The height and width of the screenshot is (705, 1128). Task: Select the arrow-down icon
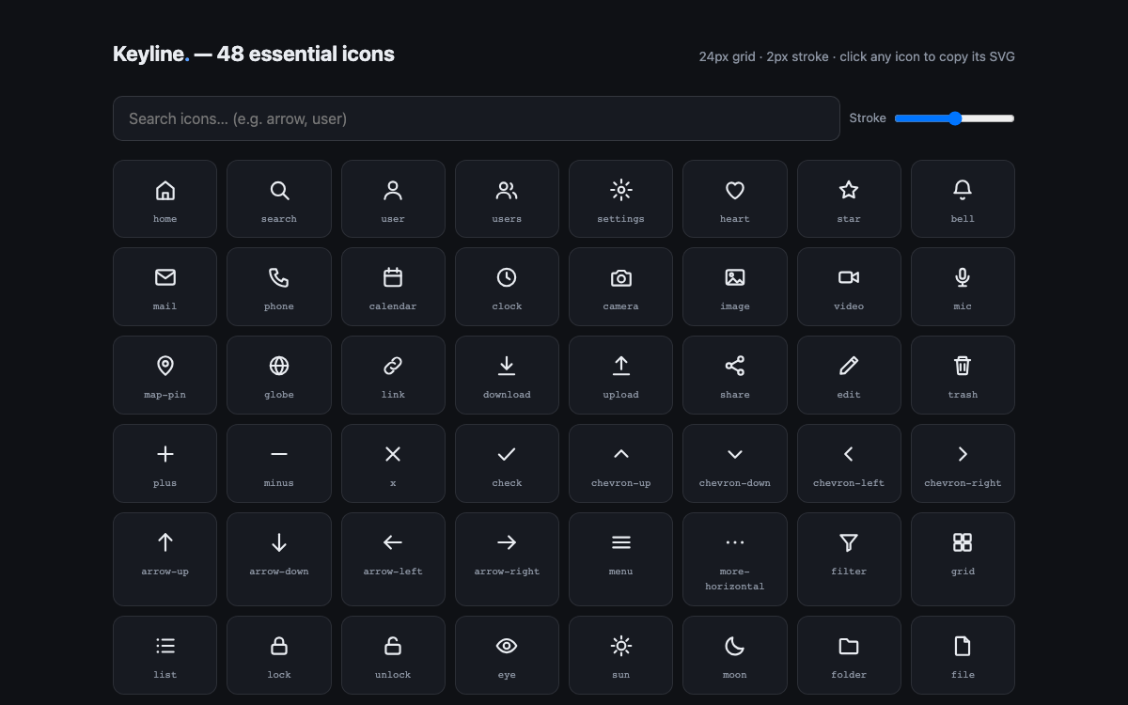point(279,559)
